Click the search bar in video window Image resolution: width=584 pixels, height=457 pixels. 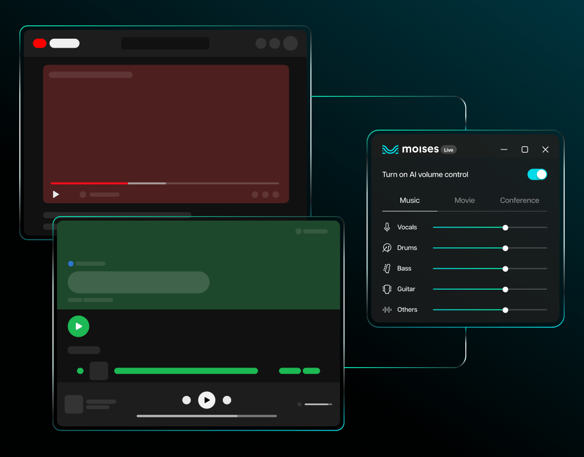[165, 43]
